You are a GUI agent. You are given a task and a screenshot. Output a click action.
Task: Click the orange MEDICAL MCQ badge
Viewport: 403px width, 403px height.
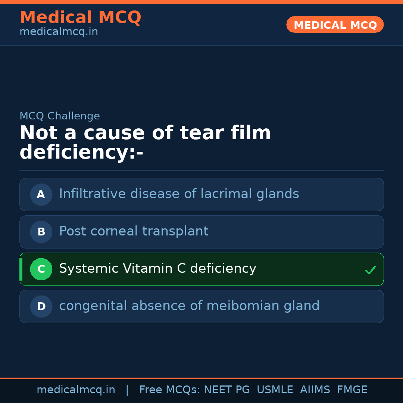(x=335, y=25)
